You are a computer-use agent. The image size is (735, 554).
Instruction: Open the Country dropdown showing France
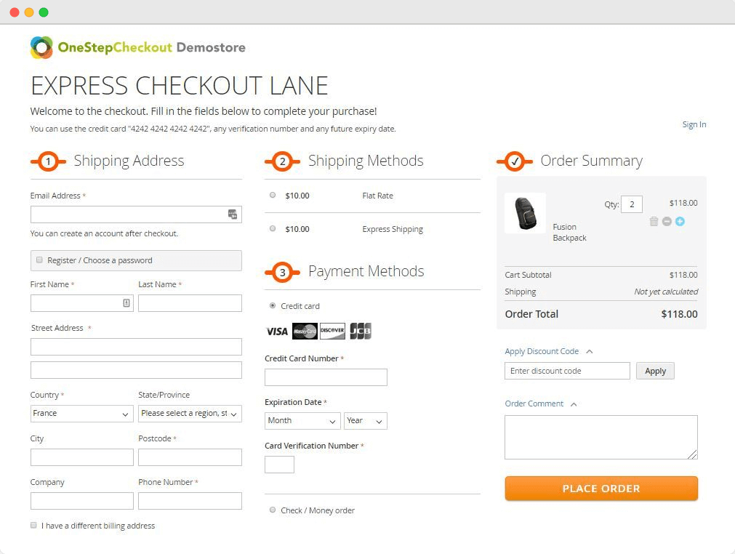(82, 414)
